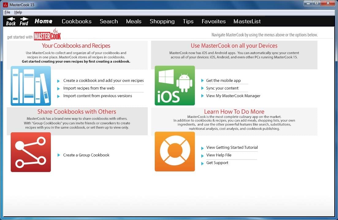Open the Search section
This screenshot has width=338, height=220.
coord(109,21)
